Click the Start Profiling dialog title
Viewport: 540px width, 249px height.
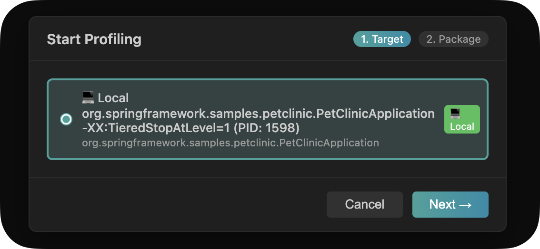coord(94,39)
